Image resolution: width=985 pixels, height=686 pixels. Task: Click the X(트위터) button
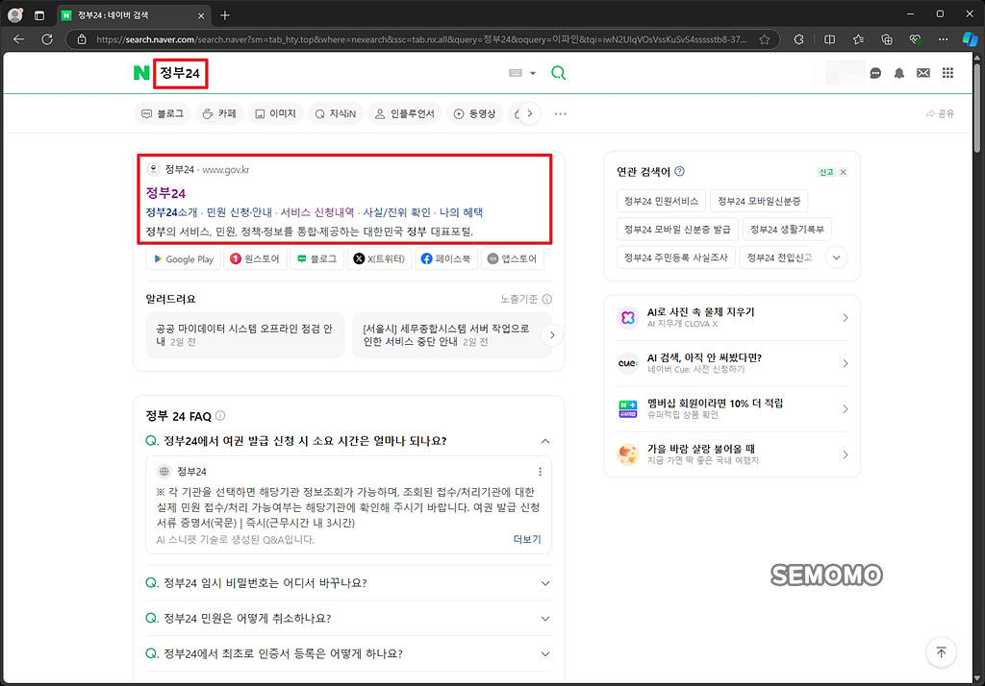click(379, 258)
